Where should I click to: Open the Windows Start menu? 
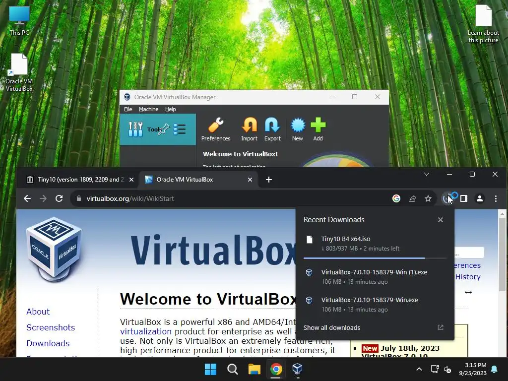point(210,369)
